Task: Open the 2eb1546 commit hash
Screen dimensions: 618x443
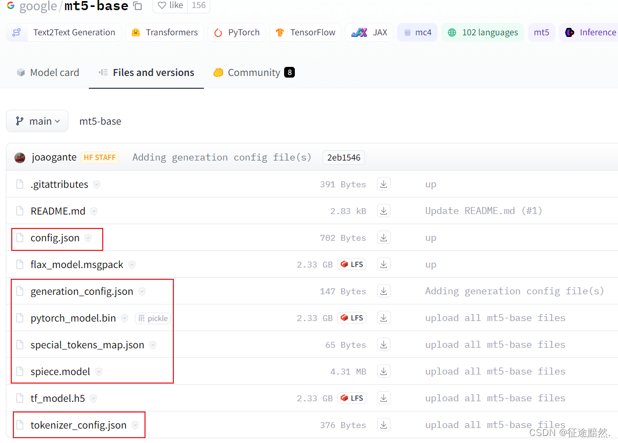Action: pyautogui.click(x=344, y=158)
